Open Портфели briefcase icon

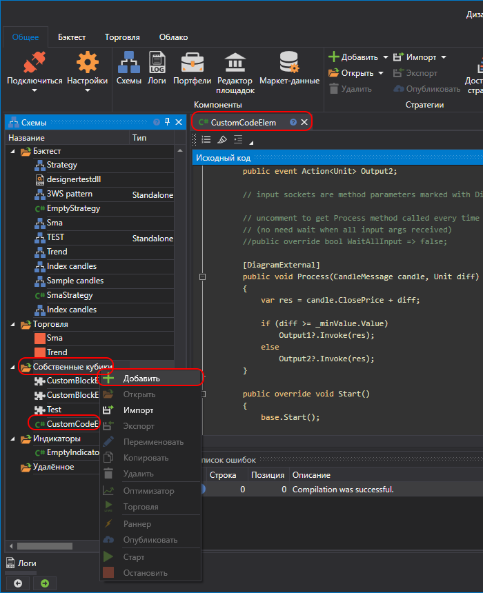point(193,62)
